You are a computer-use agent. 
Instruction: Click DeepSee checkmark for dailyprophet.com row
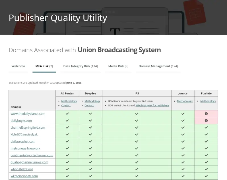[x=90, y=141]
